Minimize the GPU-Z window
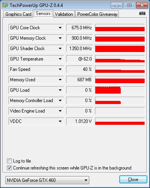150x188 pixels. coord(117,5)
